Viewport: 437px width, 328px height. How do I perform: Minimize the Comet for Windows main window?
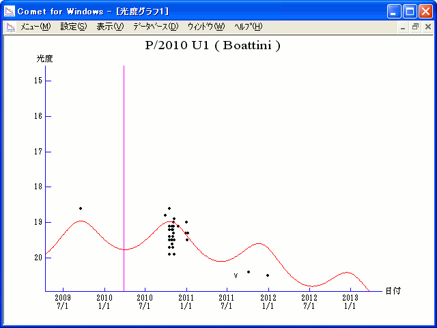(x=395, y=11)
